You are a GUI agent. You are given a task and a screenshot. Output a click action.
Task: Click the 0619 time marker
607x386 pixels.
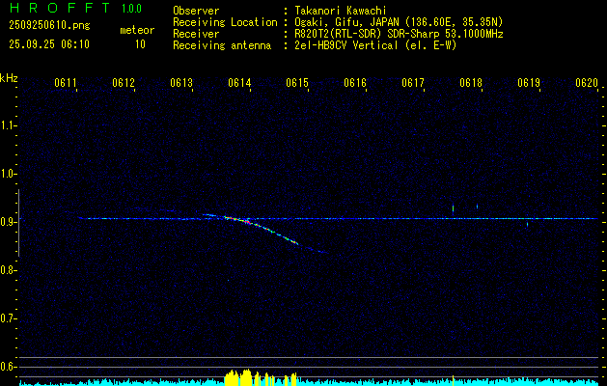529,83
